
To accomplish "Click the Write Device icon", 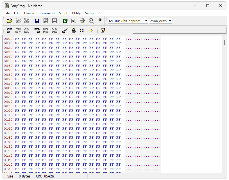I will point(37,30).
